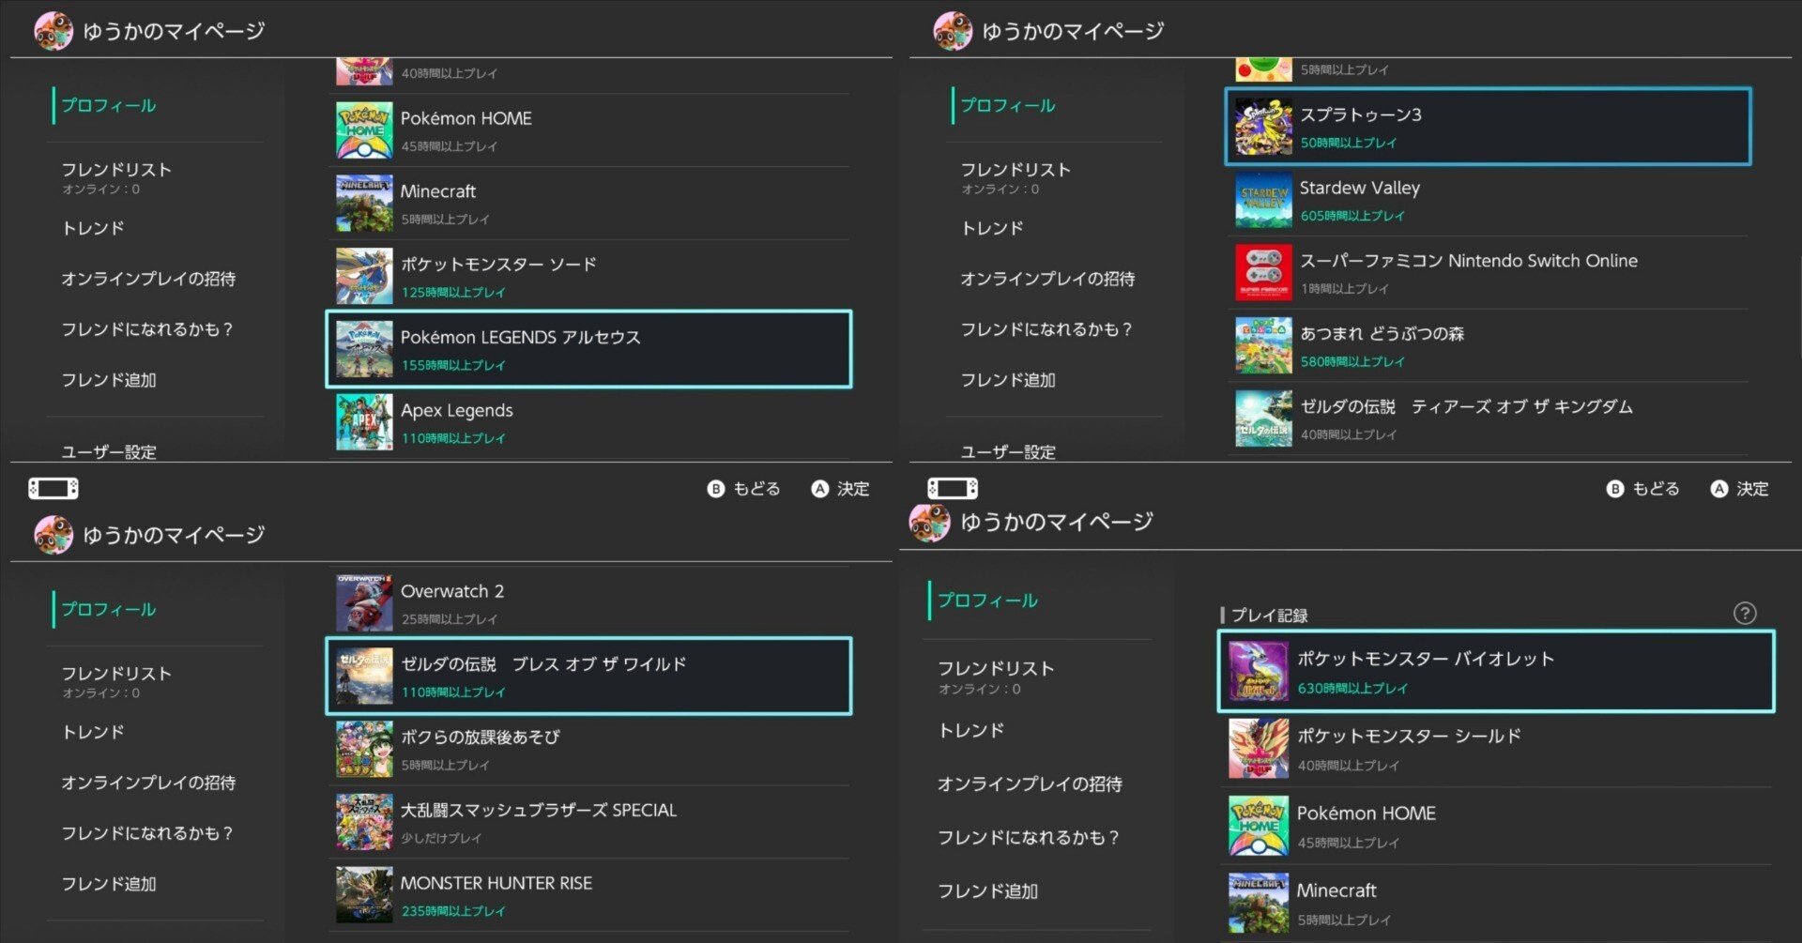
Task: Select the ポケットモンスター バイオレット game icon
Action: click(1259, 671)
